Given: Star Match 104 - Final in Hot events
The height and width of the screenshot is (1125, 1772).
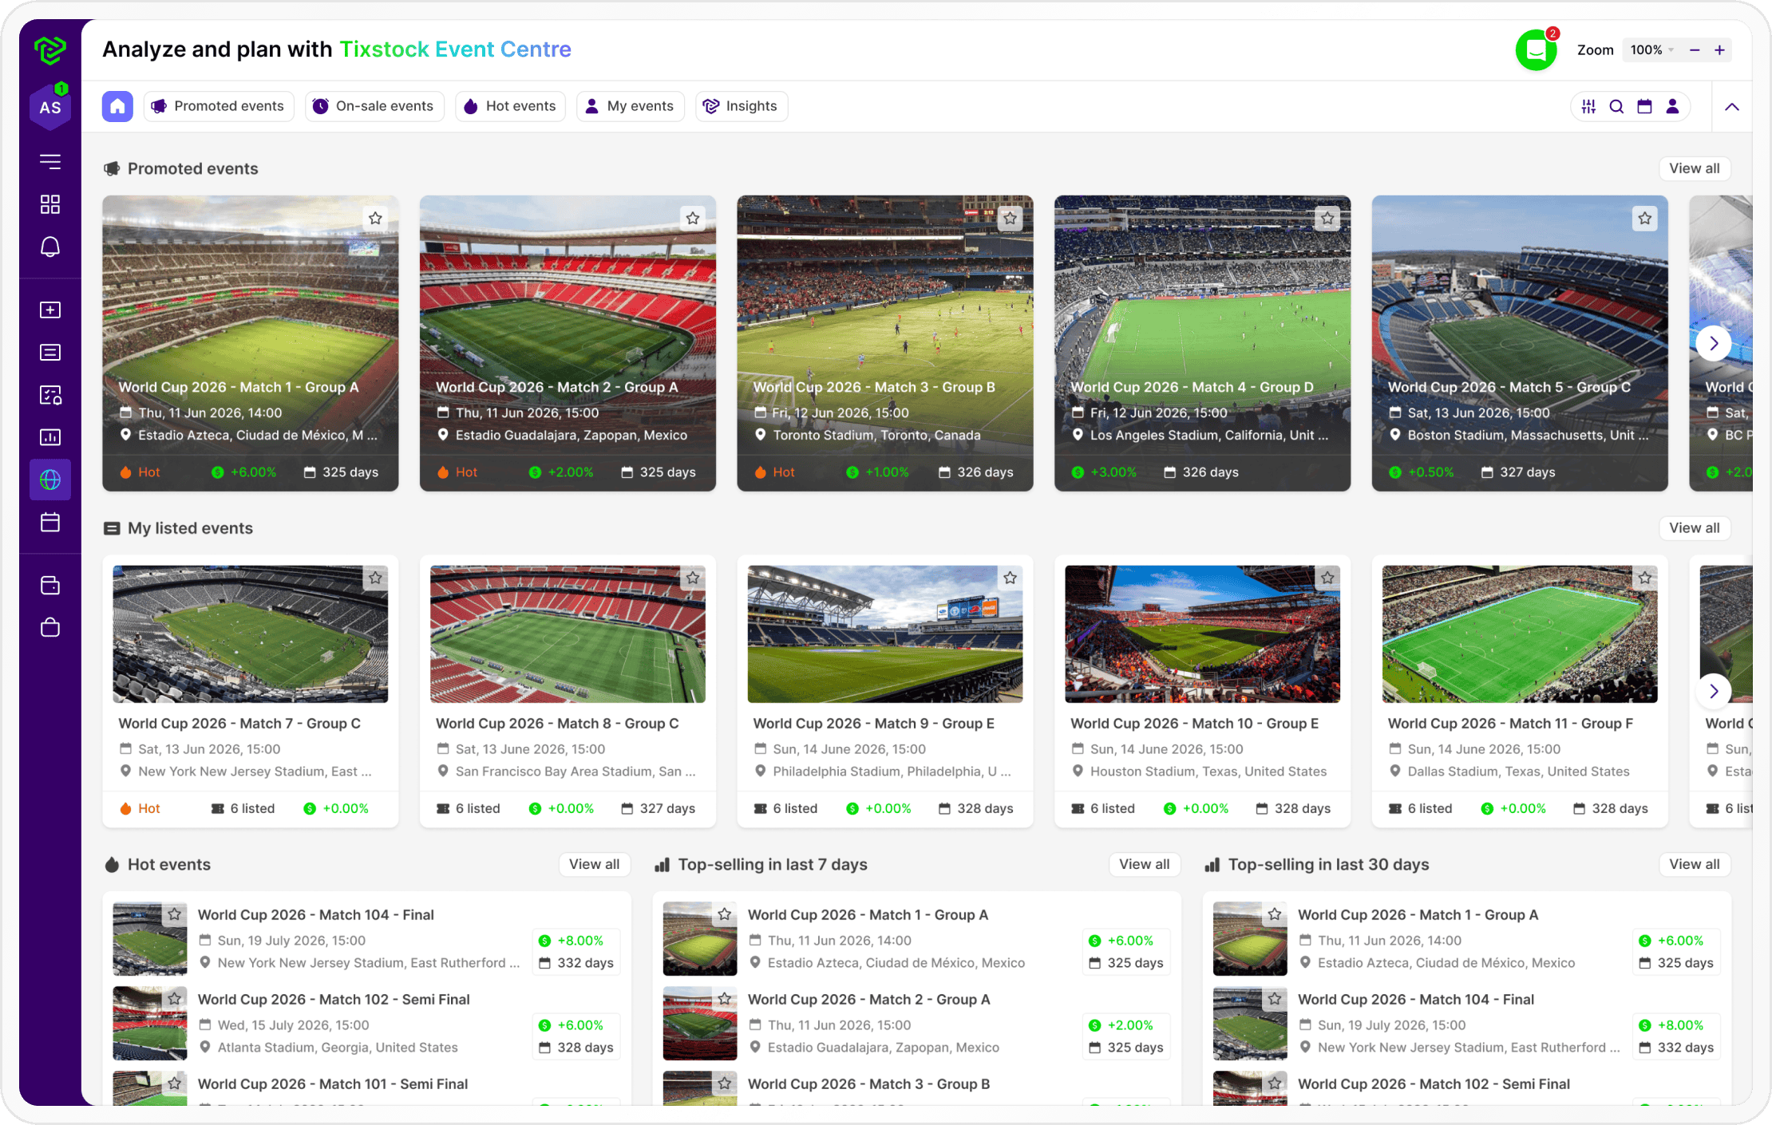Looking at the screenshot, I should pyautogui.click(x=175, y=914).
